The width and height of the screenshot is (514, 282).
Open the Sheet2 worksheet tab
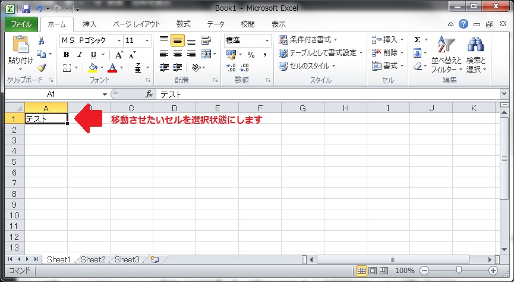[x=93, y=259]
